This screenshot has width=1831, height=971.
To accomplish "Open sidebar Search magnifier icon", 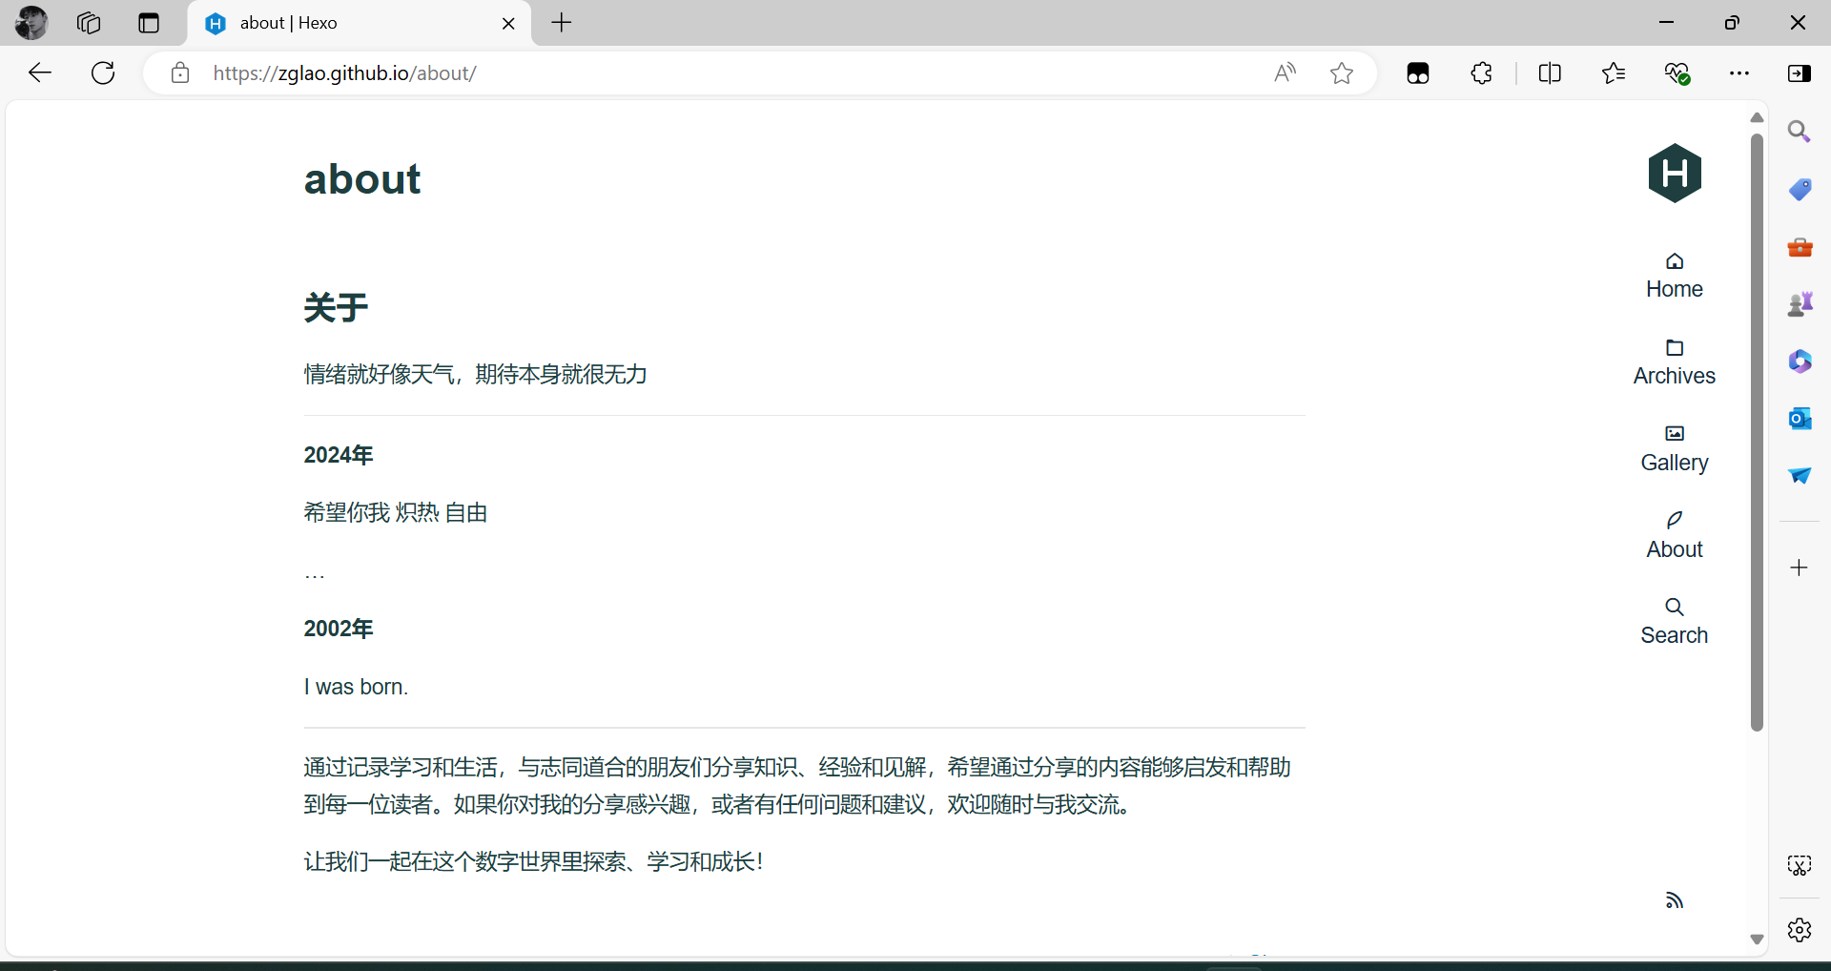I will tap(1800, 132).
